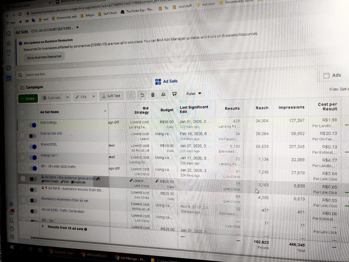Check the box for Brand EDEL row

pos(22,147)
